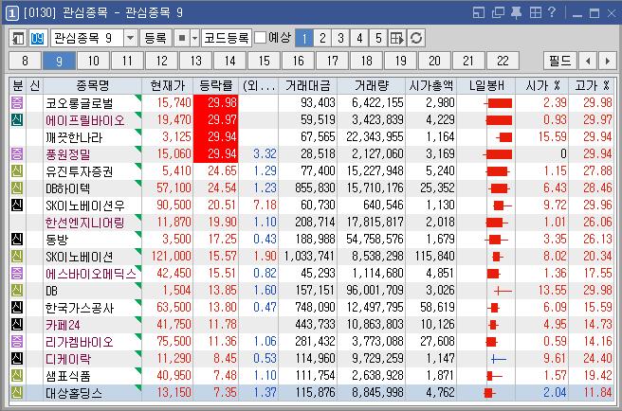Select view preset 3 button
The width and height of the screenshot is (622, 411).
tap(340, 39)
